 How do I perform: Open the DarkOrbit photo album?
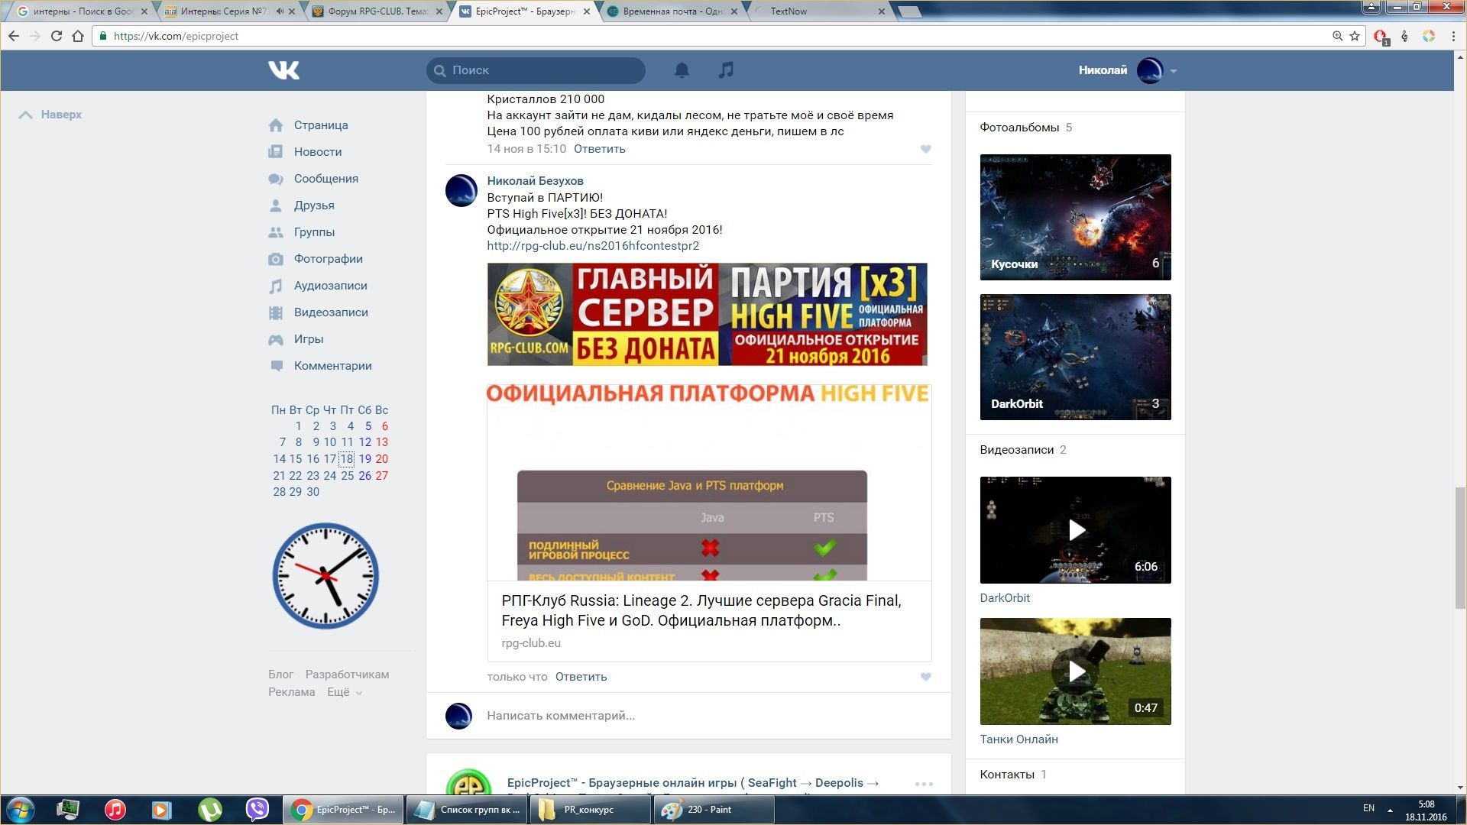click(x=1075, y=357)
